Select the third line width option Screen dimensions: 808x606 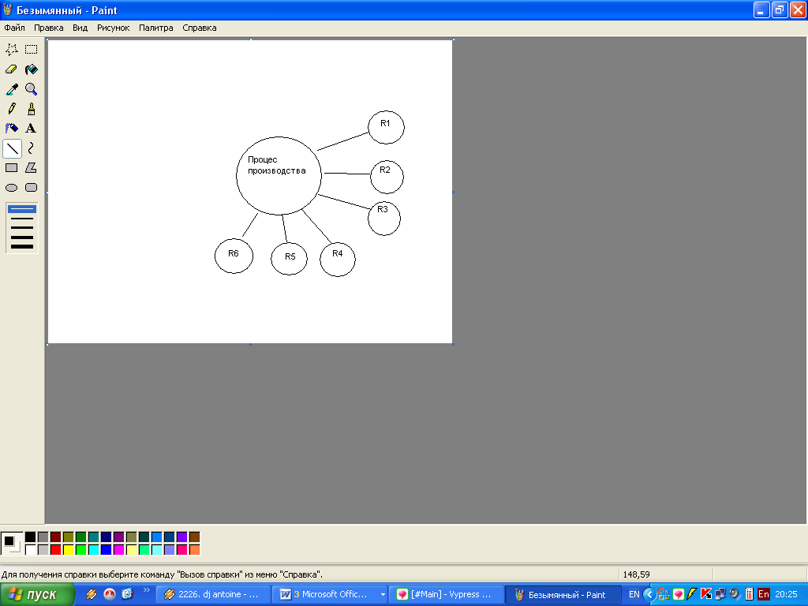22,228
